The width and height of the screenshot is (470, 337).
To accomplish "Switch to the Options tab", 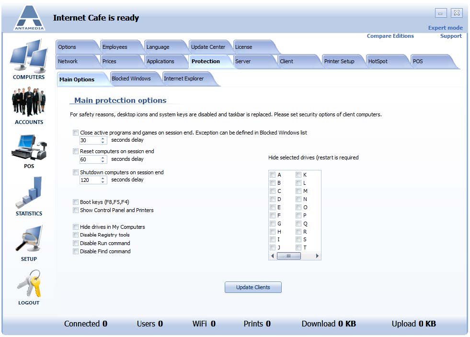I will (x=77, y=47).
